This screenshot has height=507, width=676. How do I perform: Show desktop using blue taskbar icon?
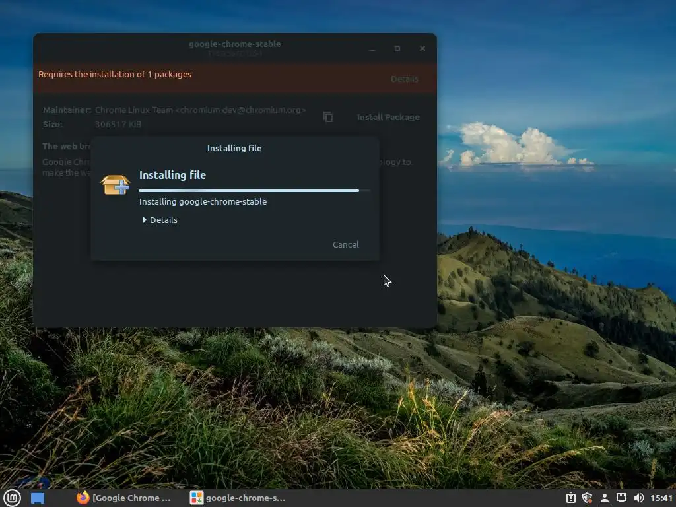point(38,498)
